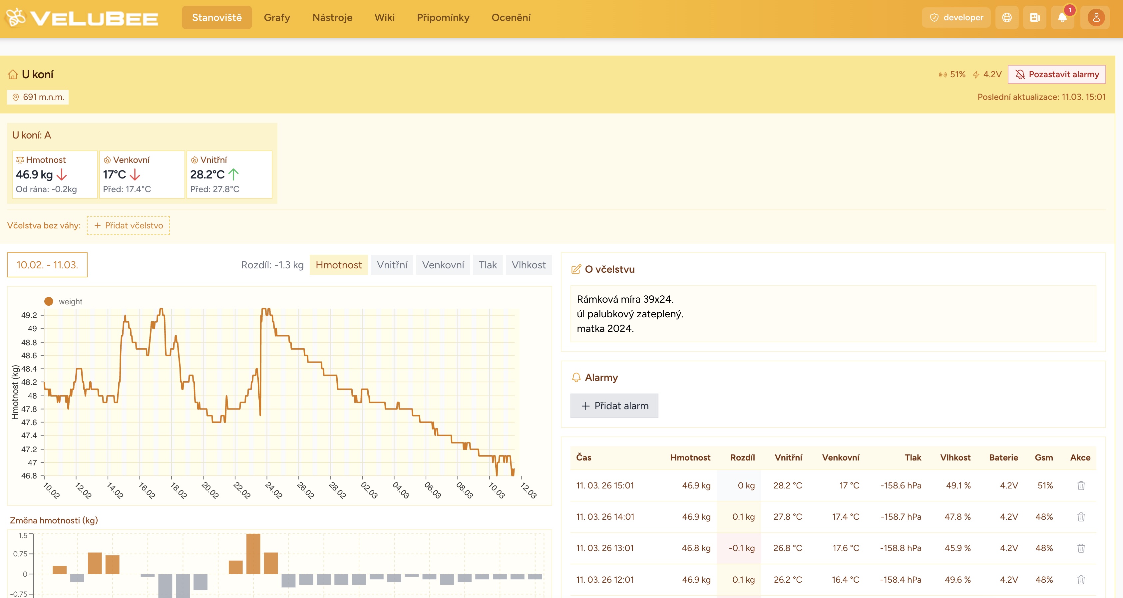This screenshot has height=598, width=1123.
Task: Click the VeluBee bee logo
Action: tap(16, 18)
